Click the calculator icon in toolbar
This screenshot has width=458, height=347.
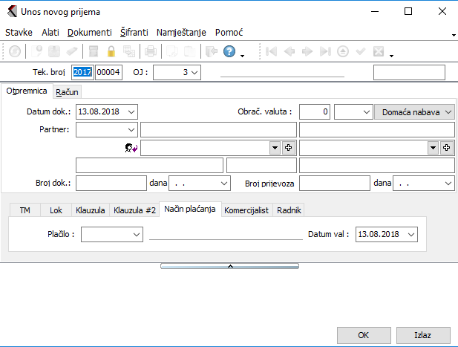point(94,52)
